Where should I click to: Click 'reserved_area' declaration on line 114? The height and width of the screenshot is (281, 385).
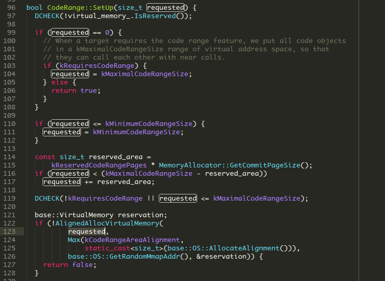116,157
